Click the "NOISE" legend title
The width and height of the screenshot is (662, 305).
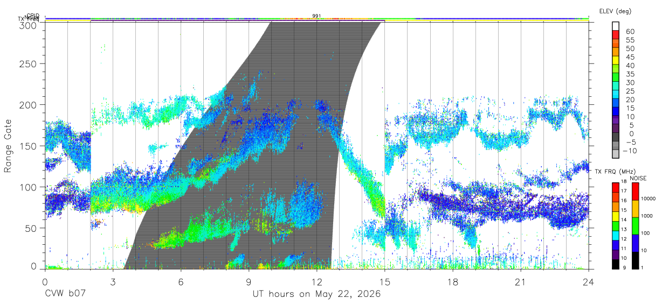638,178
